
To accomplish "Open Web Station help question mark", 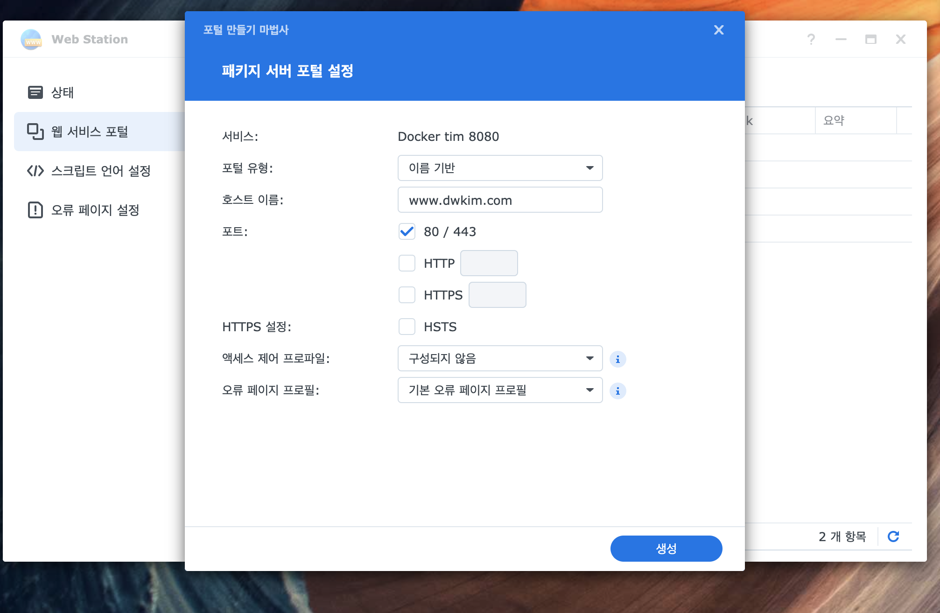I will 811,40.
